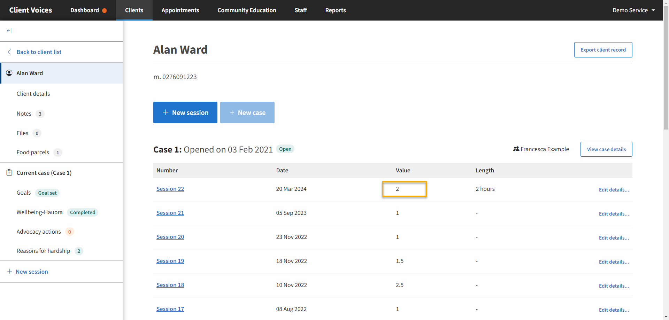The width and height of the screenshot is (669, 320).
Task: Click the orange Dashboard notification dot
Action: point(105,10)
